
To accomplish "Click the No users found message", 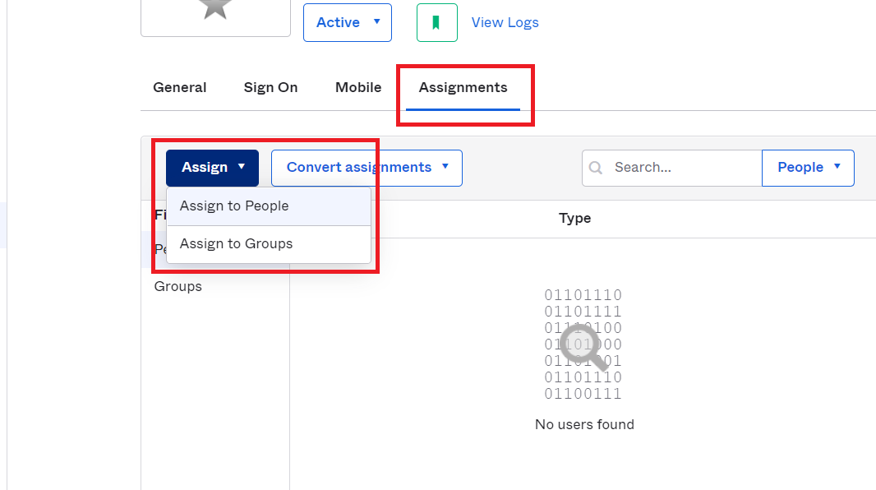I will tap(584, 424).
